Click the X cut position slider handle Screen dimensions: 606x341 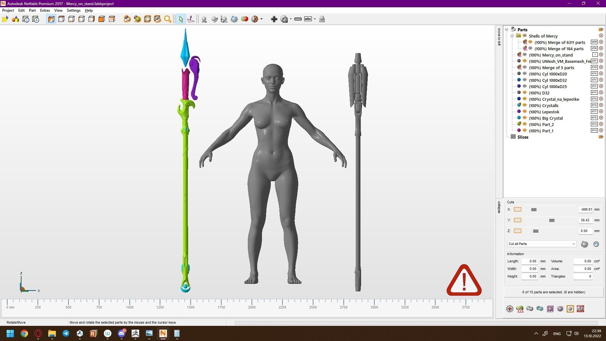tap(533, 210)
